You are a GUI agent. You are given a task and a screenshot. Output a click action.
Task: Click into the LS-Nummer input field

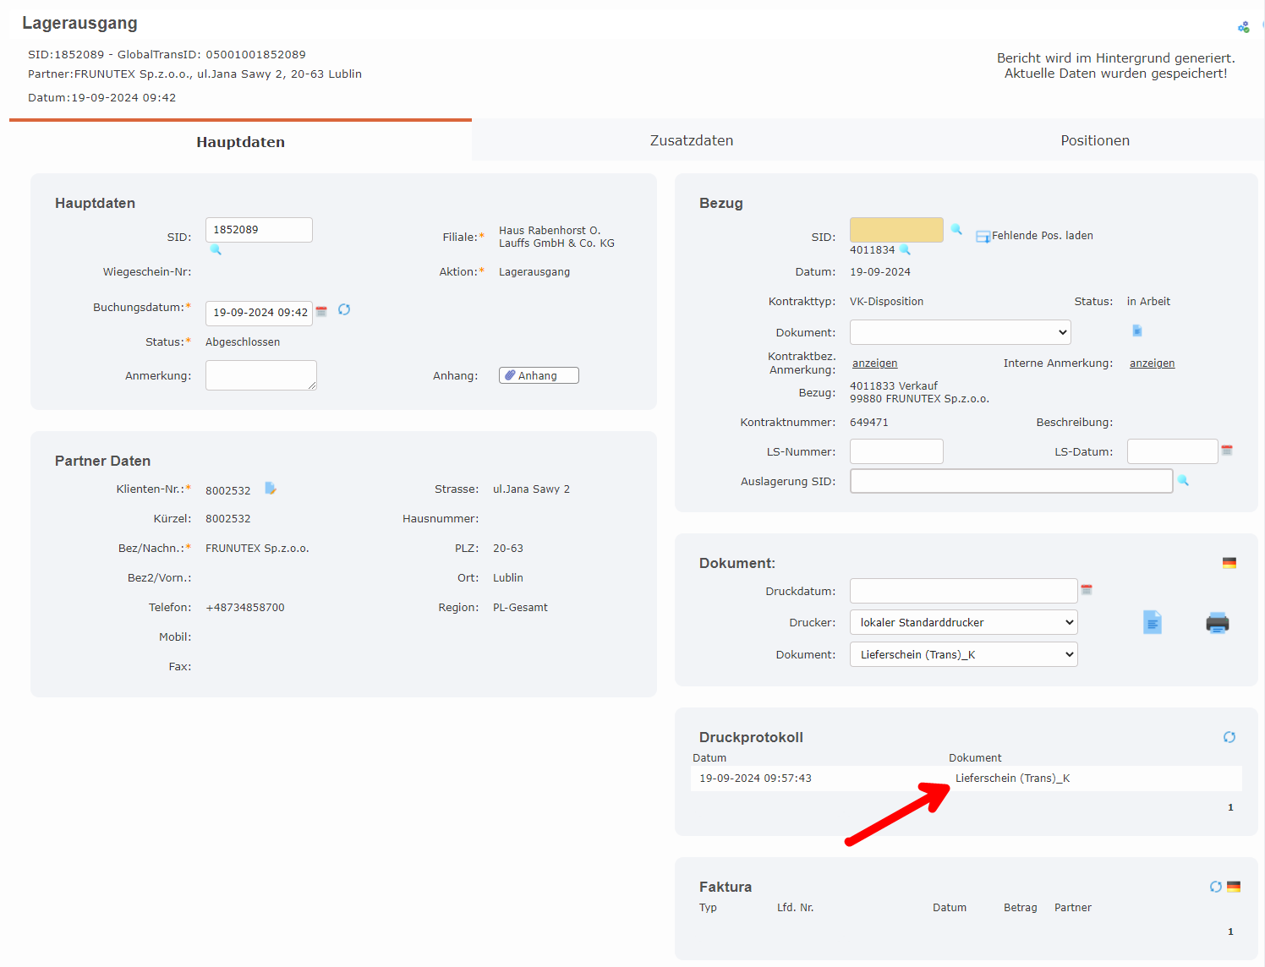(x=895, y=451)
